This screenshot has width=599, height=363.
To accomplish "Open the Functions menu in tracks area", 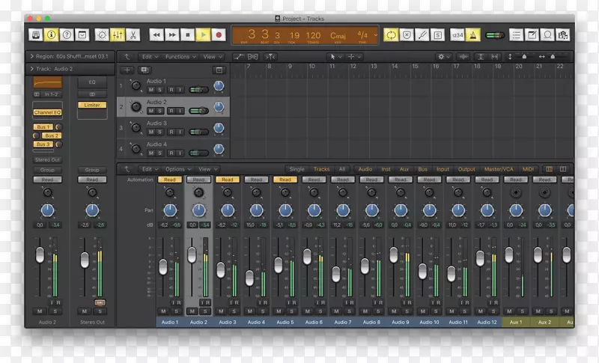I will click(x=180, y=56).
